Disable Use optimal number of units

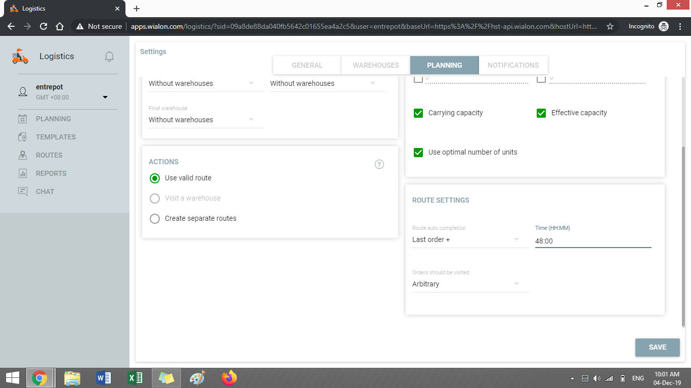click(418, 153)
